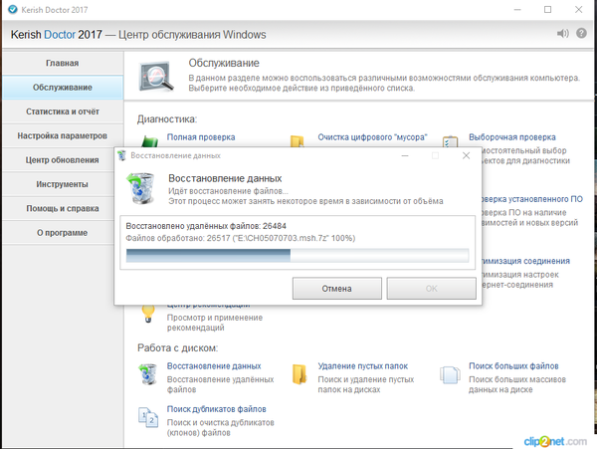Switch to Статистика и отчёт section
This screenshot has width=597, height=449.
point(62,112)
